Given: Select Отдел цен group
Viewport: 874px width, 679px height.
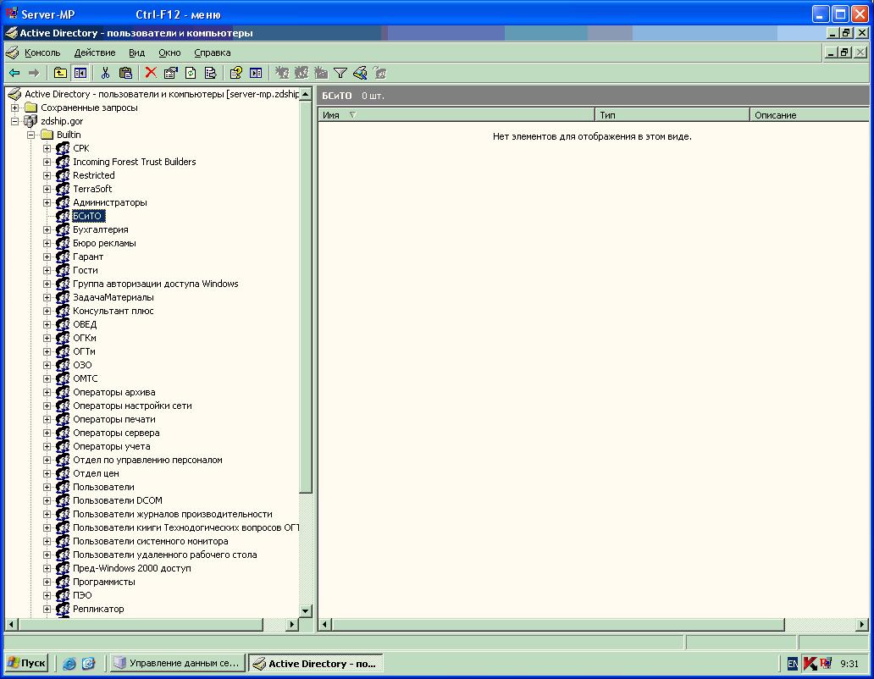Looking at the screenshot, I should pos(96,473).
